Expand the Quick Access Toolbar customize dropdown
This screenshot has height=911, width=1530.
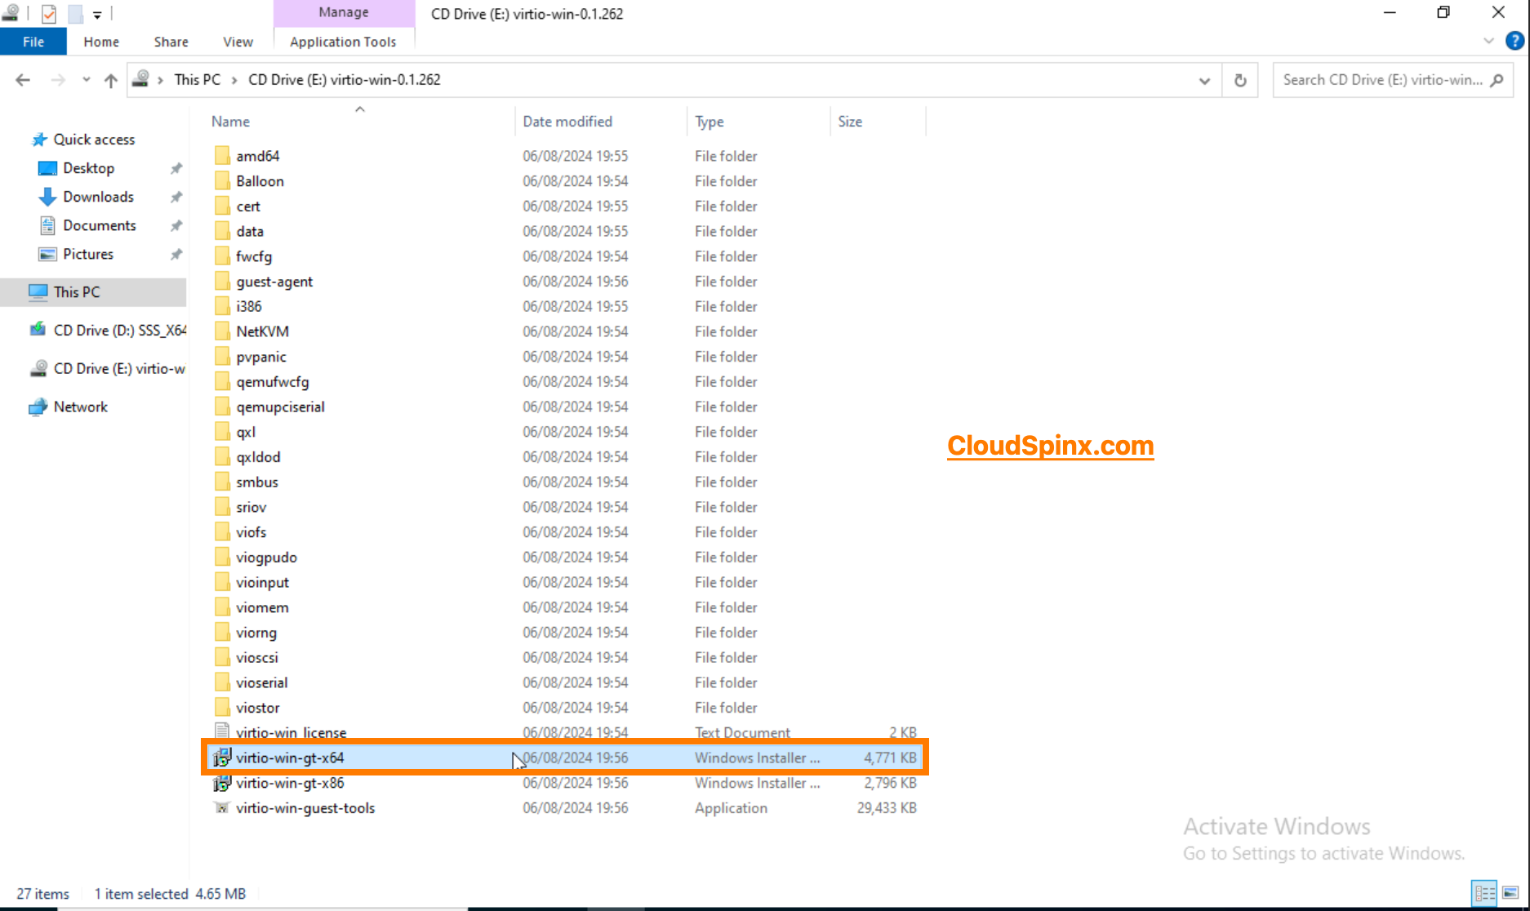point(96,13)
